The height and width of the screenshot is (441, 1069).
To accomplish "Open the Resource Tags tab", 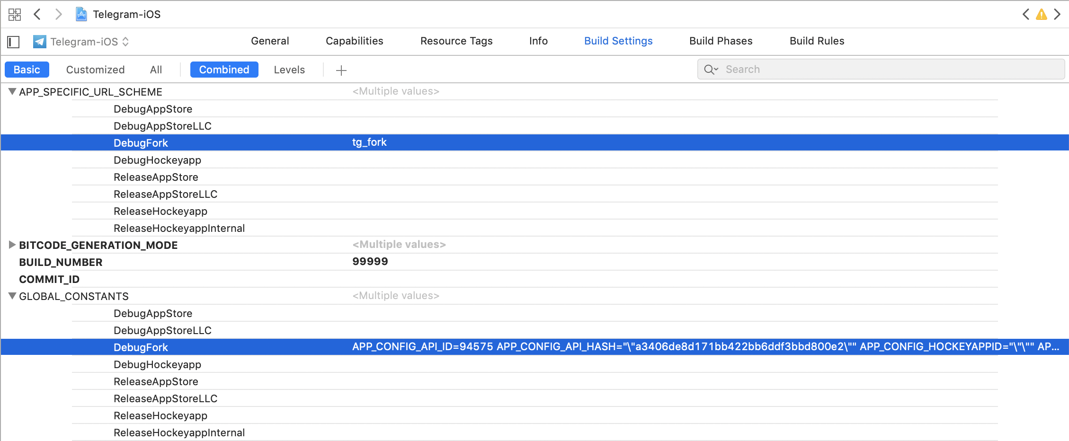I will pyautogui.click(x=456, y=41).
